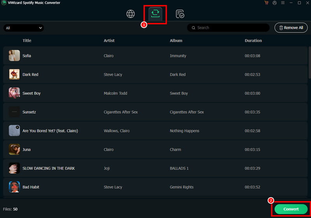Image resolution: width=311 pixels, height=218 pixels.
Task: Click duration 00:03:08 of Sofia
Action: 252,56
